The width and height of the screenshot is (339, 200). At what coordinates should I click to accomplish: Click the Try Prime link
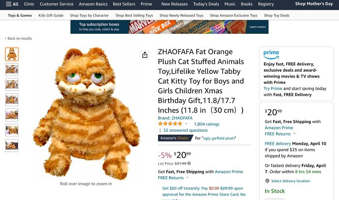273,89
